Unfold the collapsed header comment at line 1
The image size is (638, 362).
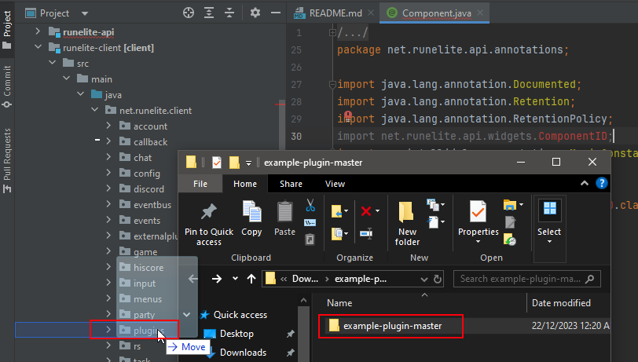332,32
